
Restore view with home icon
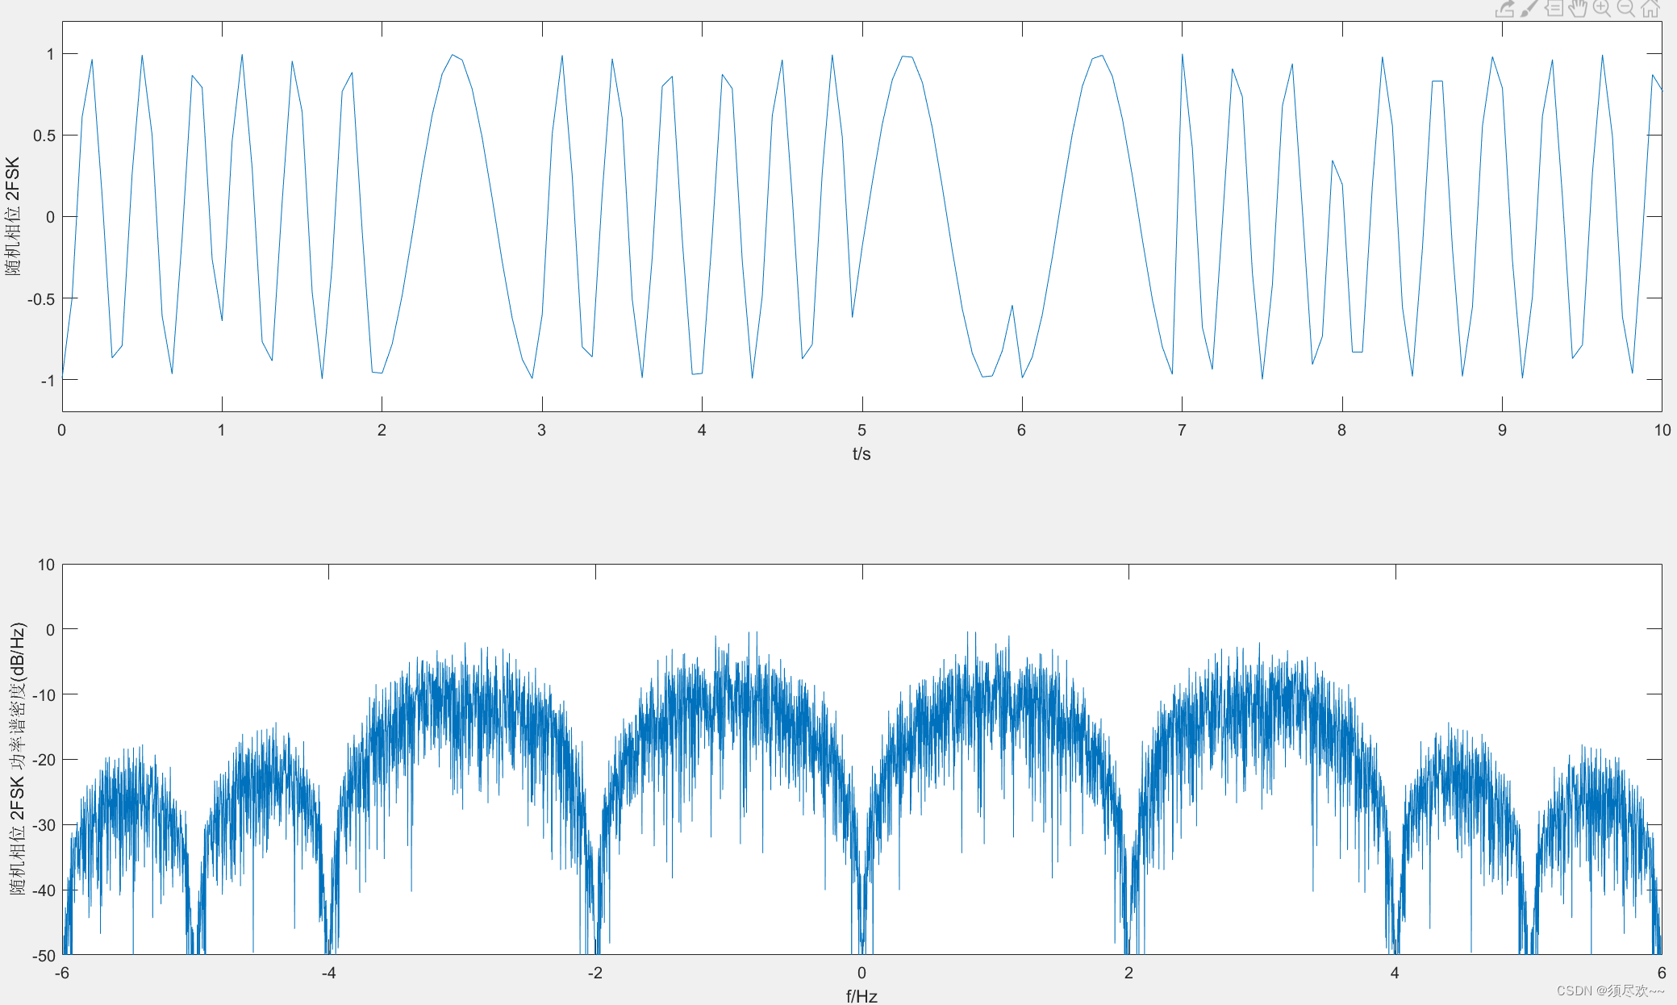1650,9
